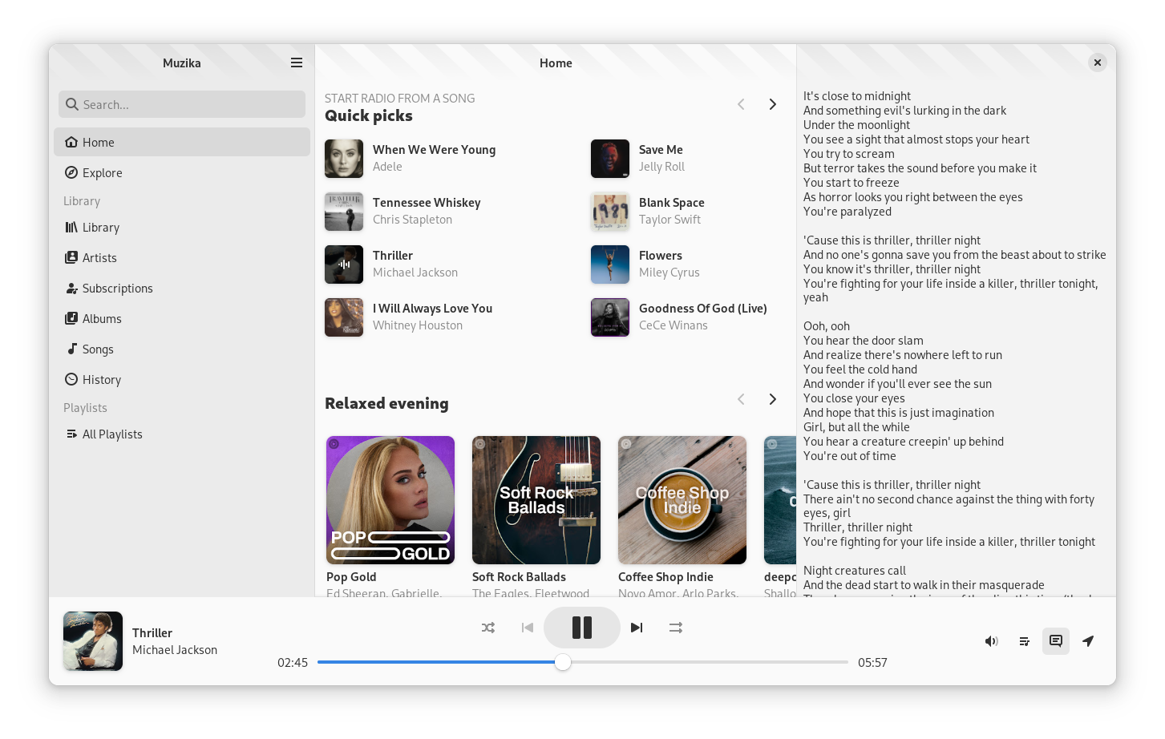Go to the Library section
This screenshot has height=739, width=1165.
coord(182,227)
